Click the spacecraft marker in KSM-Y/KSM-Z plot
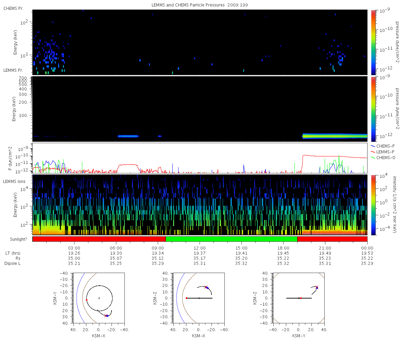 click(x=317, y=288)
